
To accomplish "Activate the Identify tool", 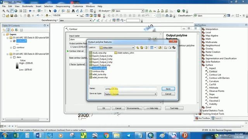I will point(55,11).
